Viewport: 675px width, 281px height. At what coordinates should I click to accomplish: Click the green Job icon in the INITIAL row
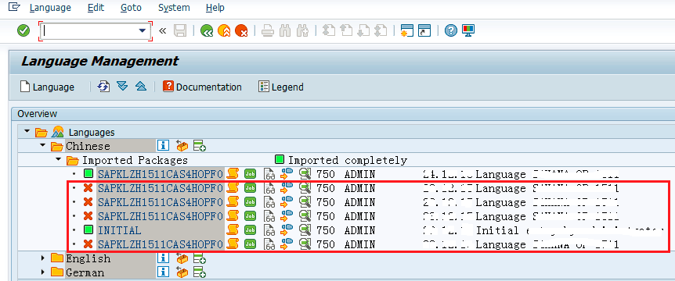[x=250, y=230]
